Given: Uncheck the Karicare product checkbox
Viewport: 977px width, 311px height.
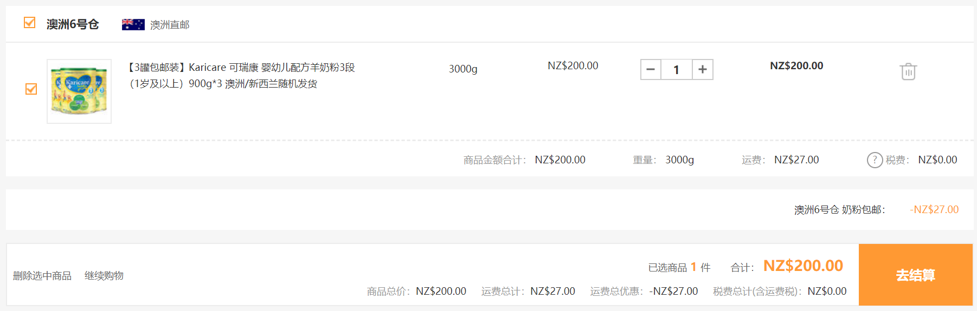Looking at the screenshot, I should [31, 89].
